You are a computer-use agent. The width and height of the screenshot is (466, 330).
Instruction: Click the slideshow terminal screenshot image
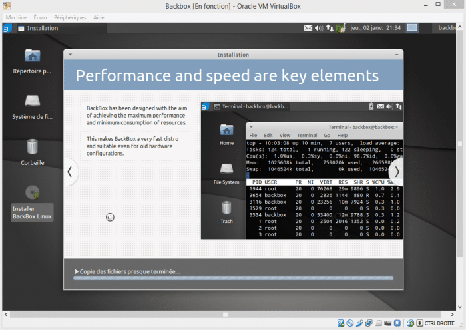(x=302, y=170)
